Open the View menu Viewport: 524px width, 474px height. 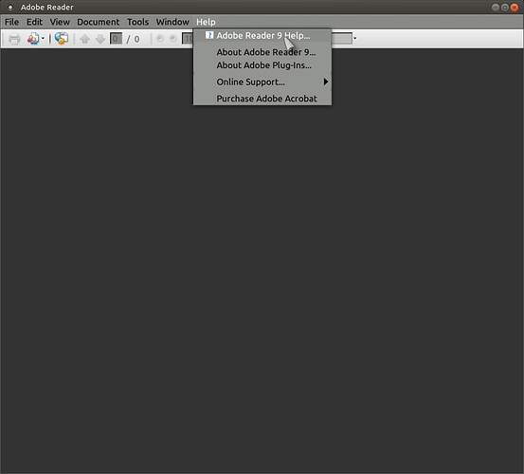pyautogui.click(x=60, y=22)
